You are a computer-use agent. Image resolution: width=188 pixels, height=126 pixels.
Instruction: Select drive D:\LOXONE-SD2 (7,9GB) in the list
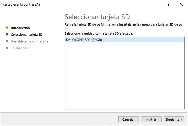pos(84,40)
